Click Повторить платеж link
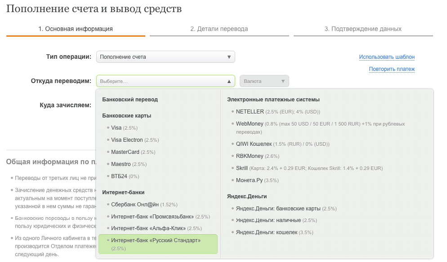The width and height of the screenshot is (447, 262). point(392,69)
